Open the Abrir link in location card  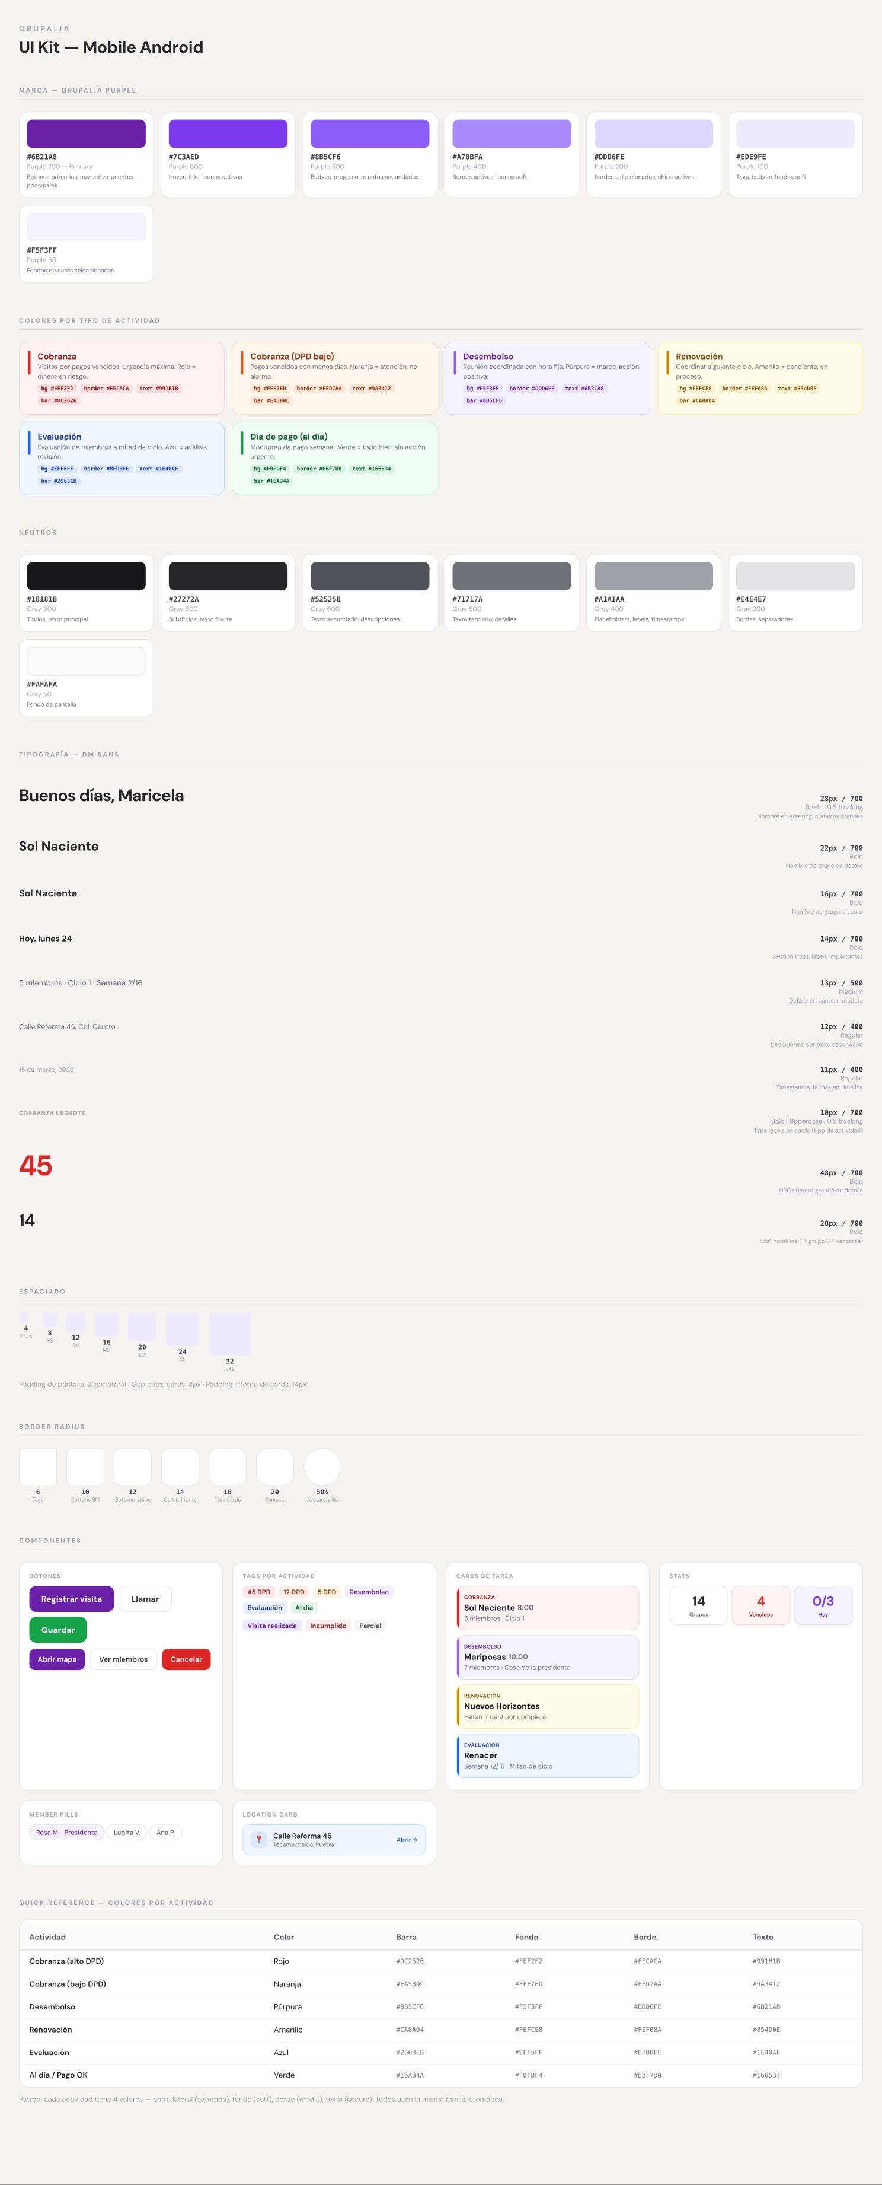click(x=407, y=1840)
